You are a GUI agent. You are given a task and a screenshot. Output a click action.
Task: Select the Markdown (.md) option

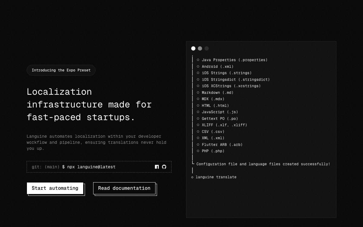point(215,93)
